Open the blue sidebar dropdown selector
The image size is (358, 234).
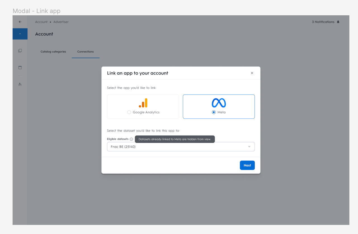[20, 34]
